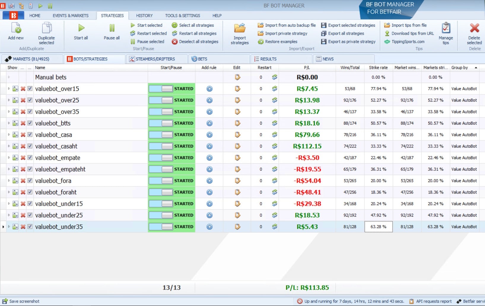
Task: Click quick-access pause icon in title bar
Action: coord(50,6)
